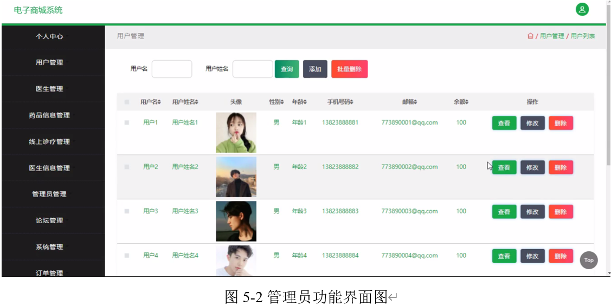Expand 个人中心 sidebar menu

53,36
